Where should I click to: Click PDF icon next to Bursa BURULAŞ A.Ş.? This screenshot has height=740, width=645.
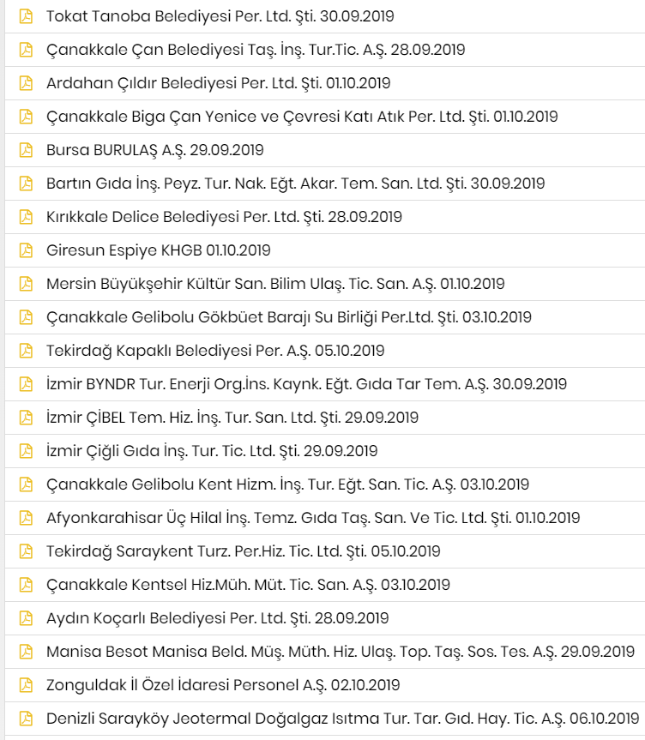pos(26,150)
